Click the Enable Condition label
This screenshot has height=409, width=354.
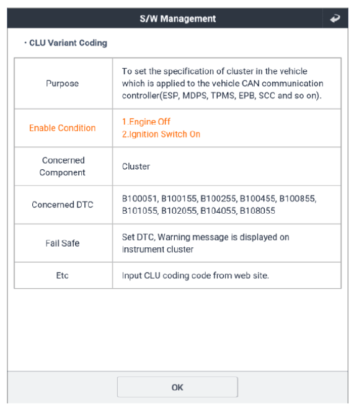pyautogui.click(x=63, y=128)
